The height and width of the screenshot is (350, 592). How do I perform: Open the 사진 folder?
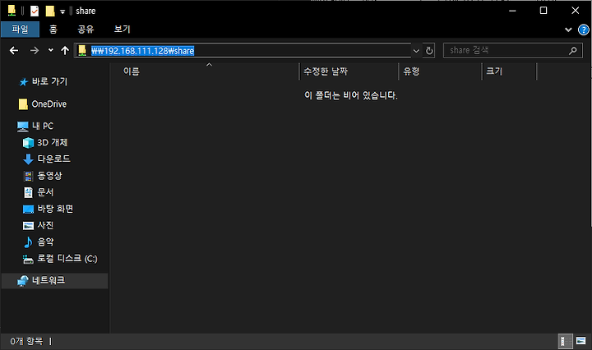45,225
